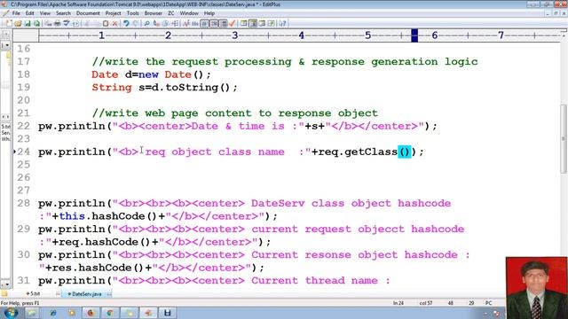The width and height of the screenshot is (568, 319).
Task: Open the Browser menu
Action: click(154, 13)
